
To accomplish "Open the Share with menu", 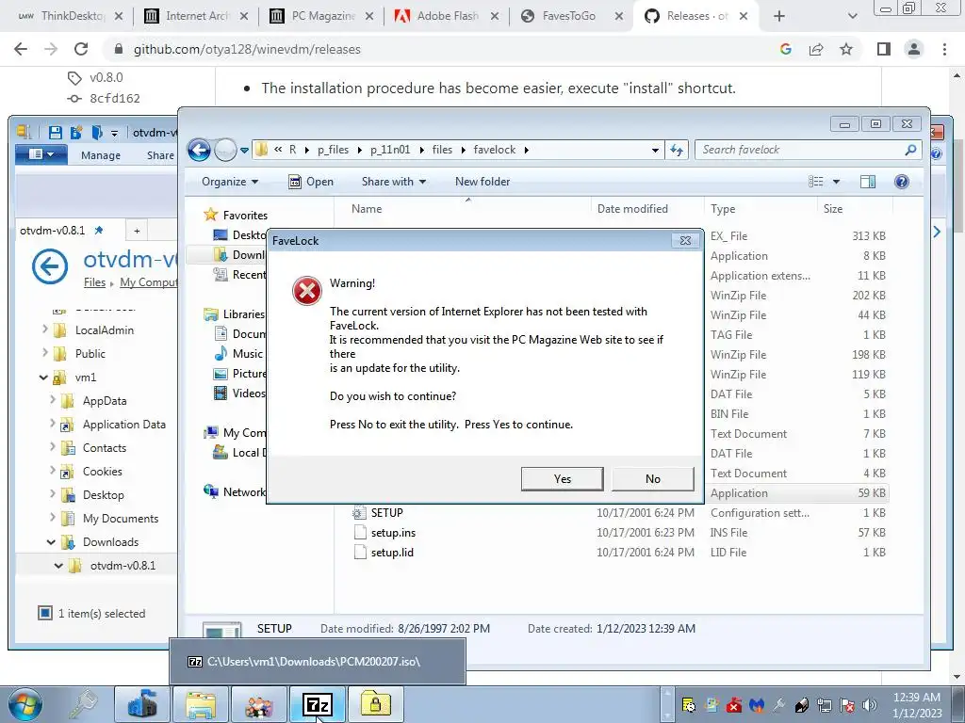I will 393,182.
